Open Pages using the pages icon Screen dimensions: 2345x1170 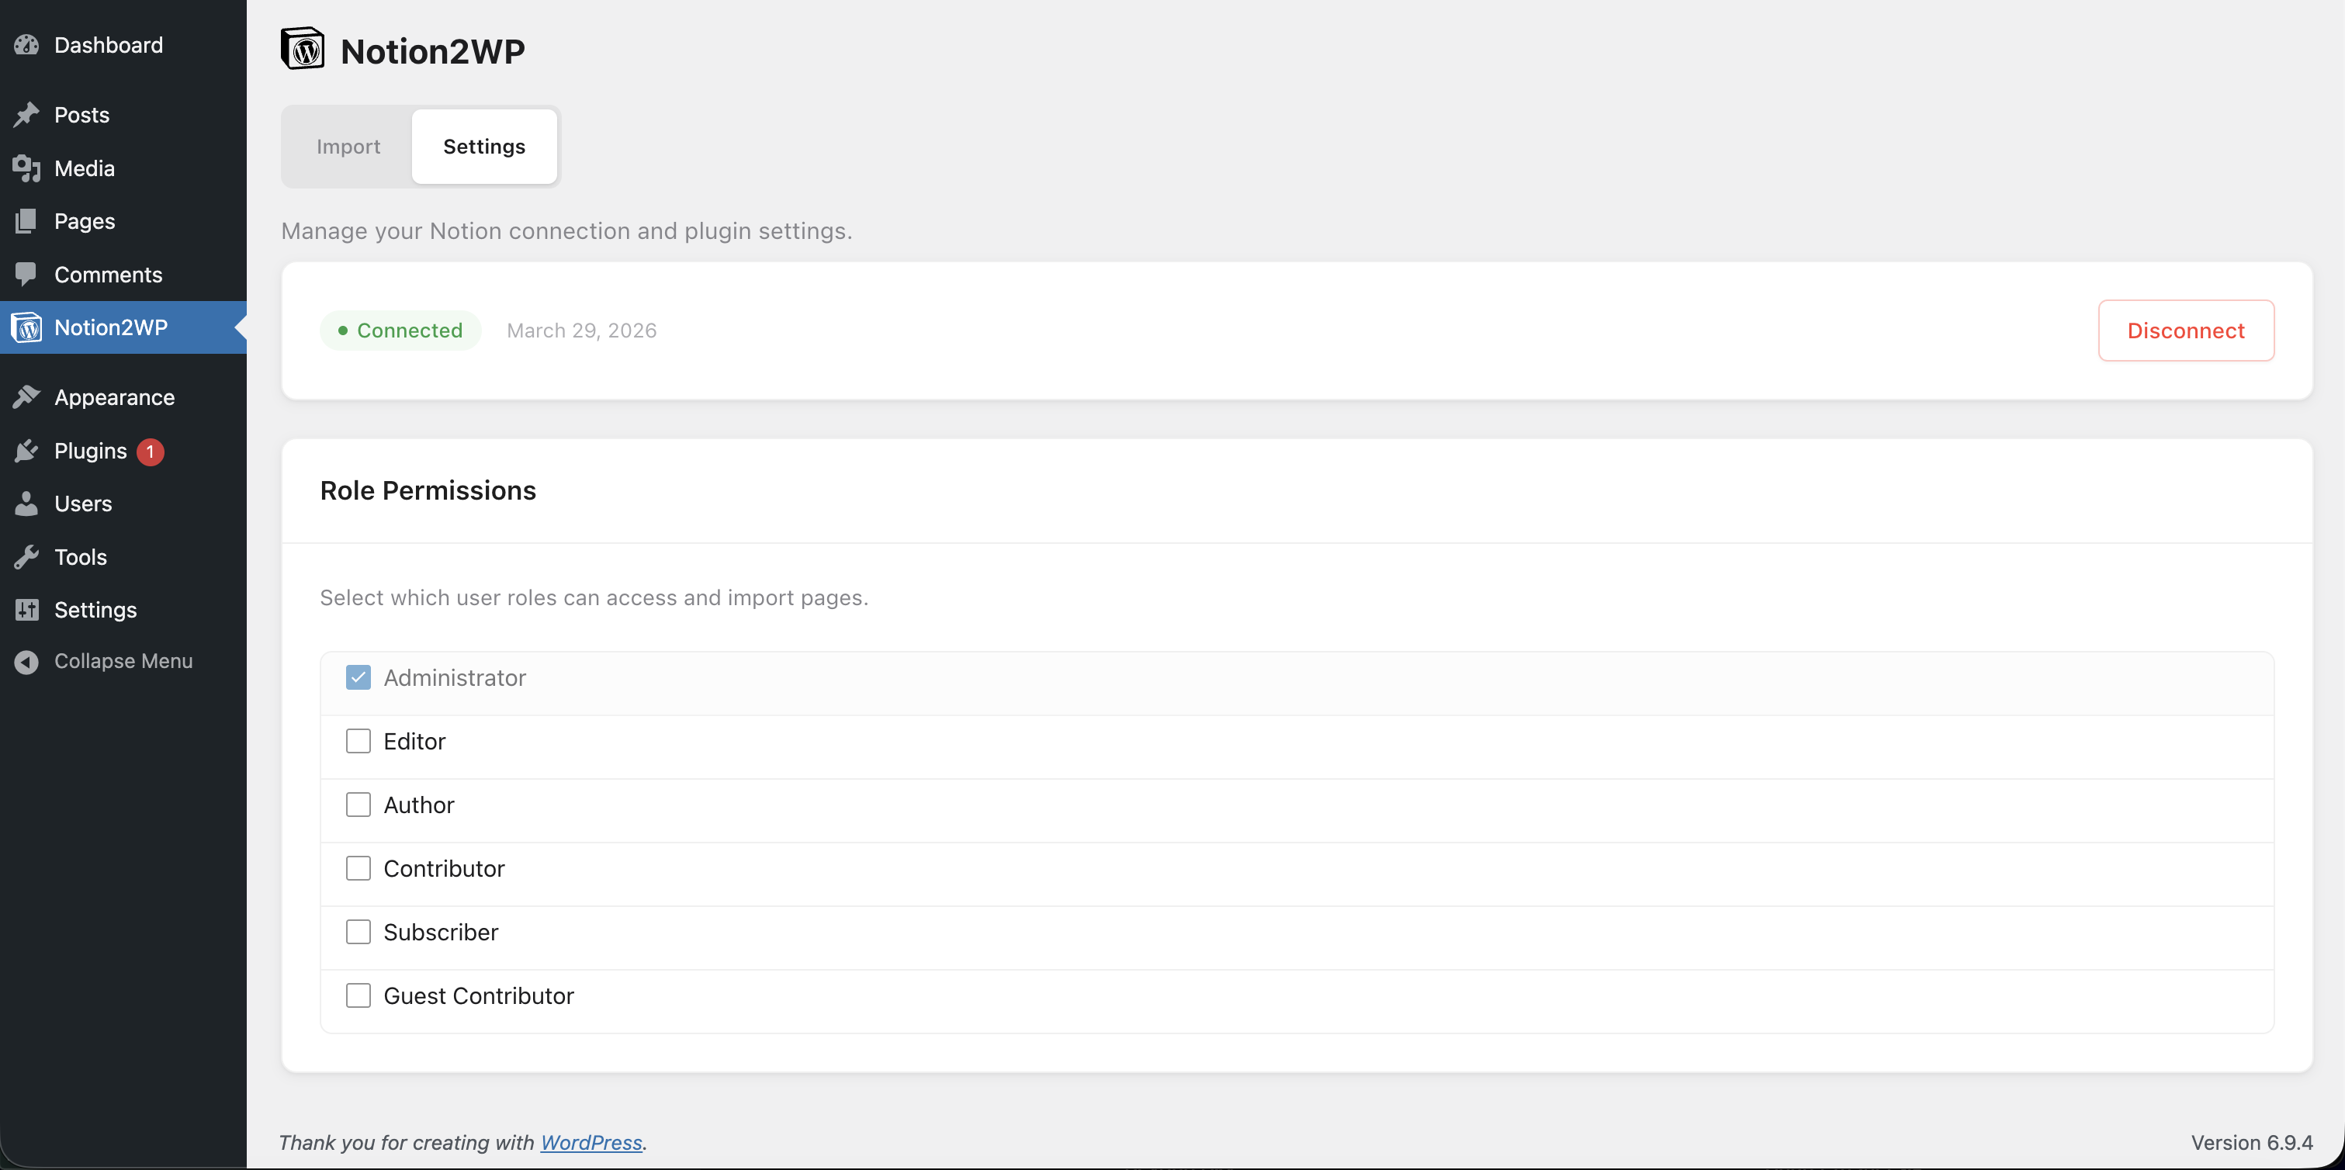(x=26, y=220)
